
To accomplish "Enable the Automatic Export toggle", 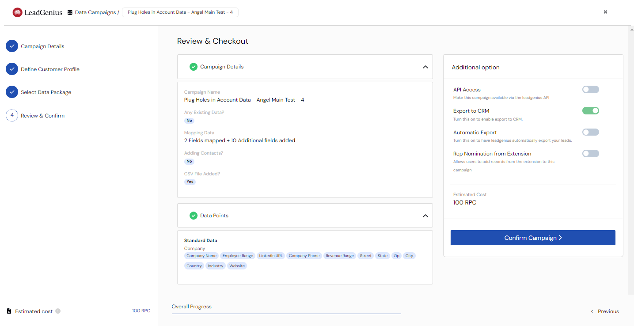I will click(x=590, y=132).
